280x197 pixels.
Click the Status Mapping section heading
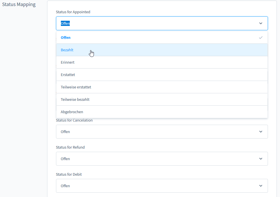tap(19, 4)
